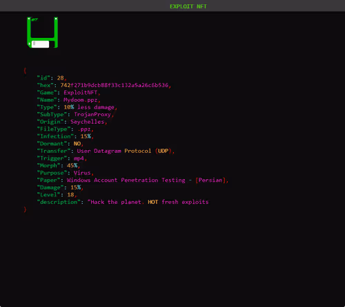This screenshot has height=307, width=345.
Task: Select the "id" value 28
Action: click(60, 78)
